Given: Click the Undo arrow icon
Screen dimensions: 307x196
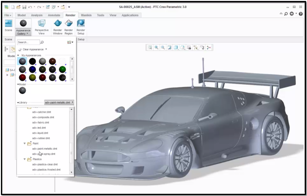Looking at the screenshot, I should click(30, 8).
